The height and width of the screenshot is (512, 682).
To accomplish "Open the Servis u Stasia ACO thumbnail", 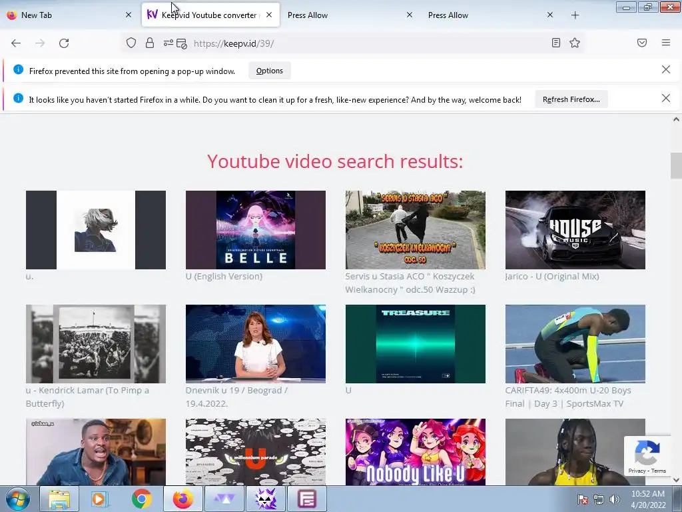I will [416, 230].
